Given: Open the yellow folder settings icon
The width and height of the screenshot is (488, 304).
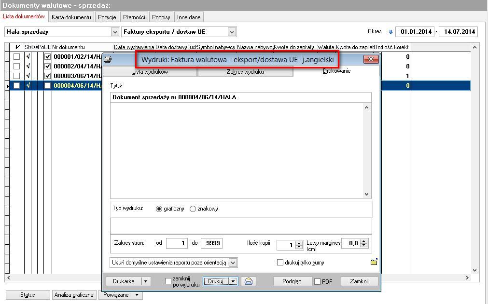Looking at the screenshot, I should 374,262.
